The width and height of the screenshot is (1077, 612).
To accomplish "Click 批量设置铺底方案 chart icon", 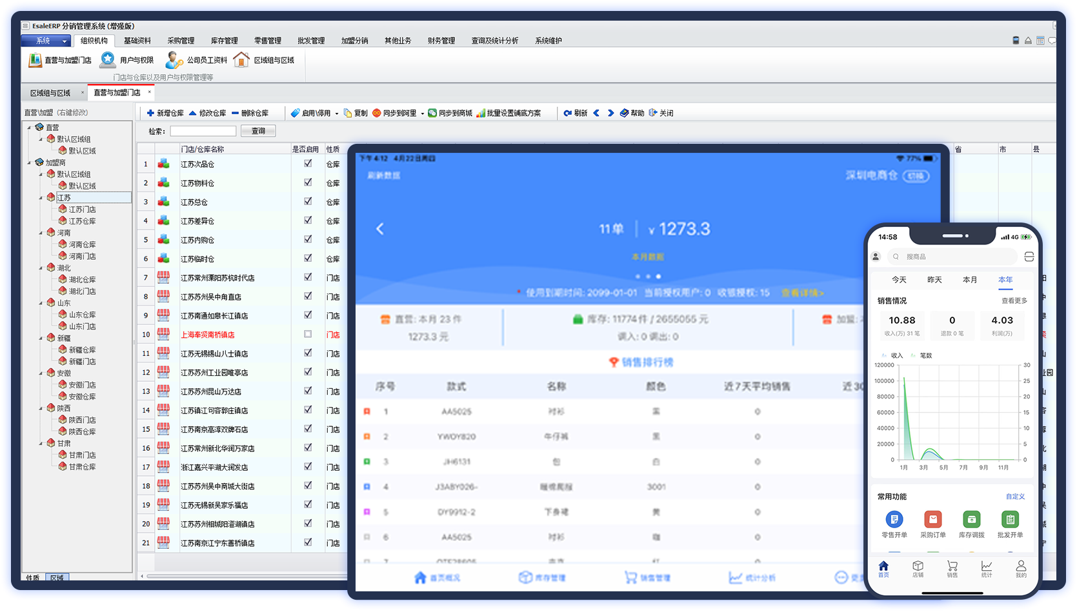I will 480,113.
